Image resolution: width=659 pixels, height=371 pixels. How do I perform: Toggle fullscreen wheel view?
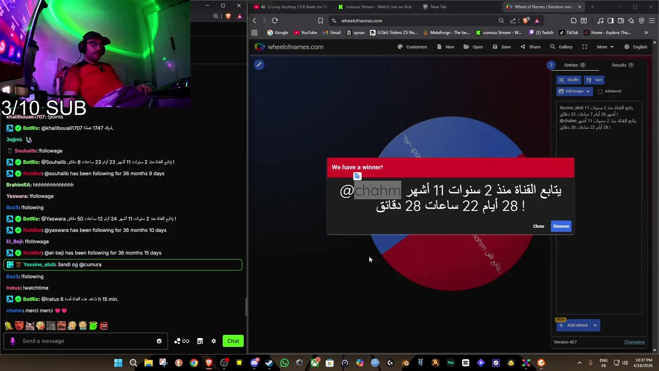[x=584, y=47]
